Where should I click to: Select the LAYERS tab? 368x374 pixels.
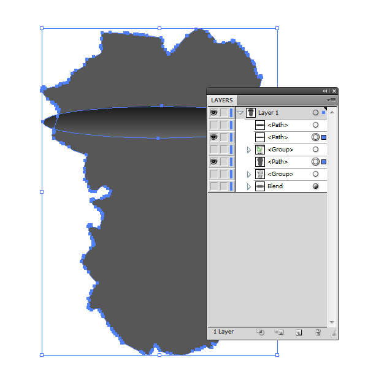point(222,100)
